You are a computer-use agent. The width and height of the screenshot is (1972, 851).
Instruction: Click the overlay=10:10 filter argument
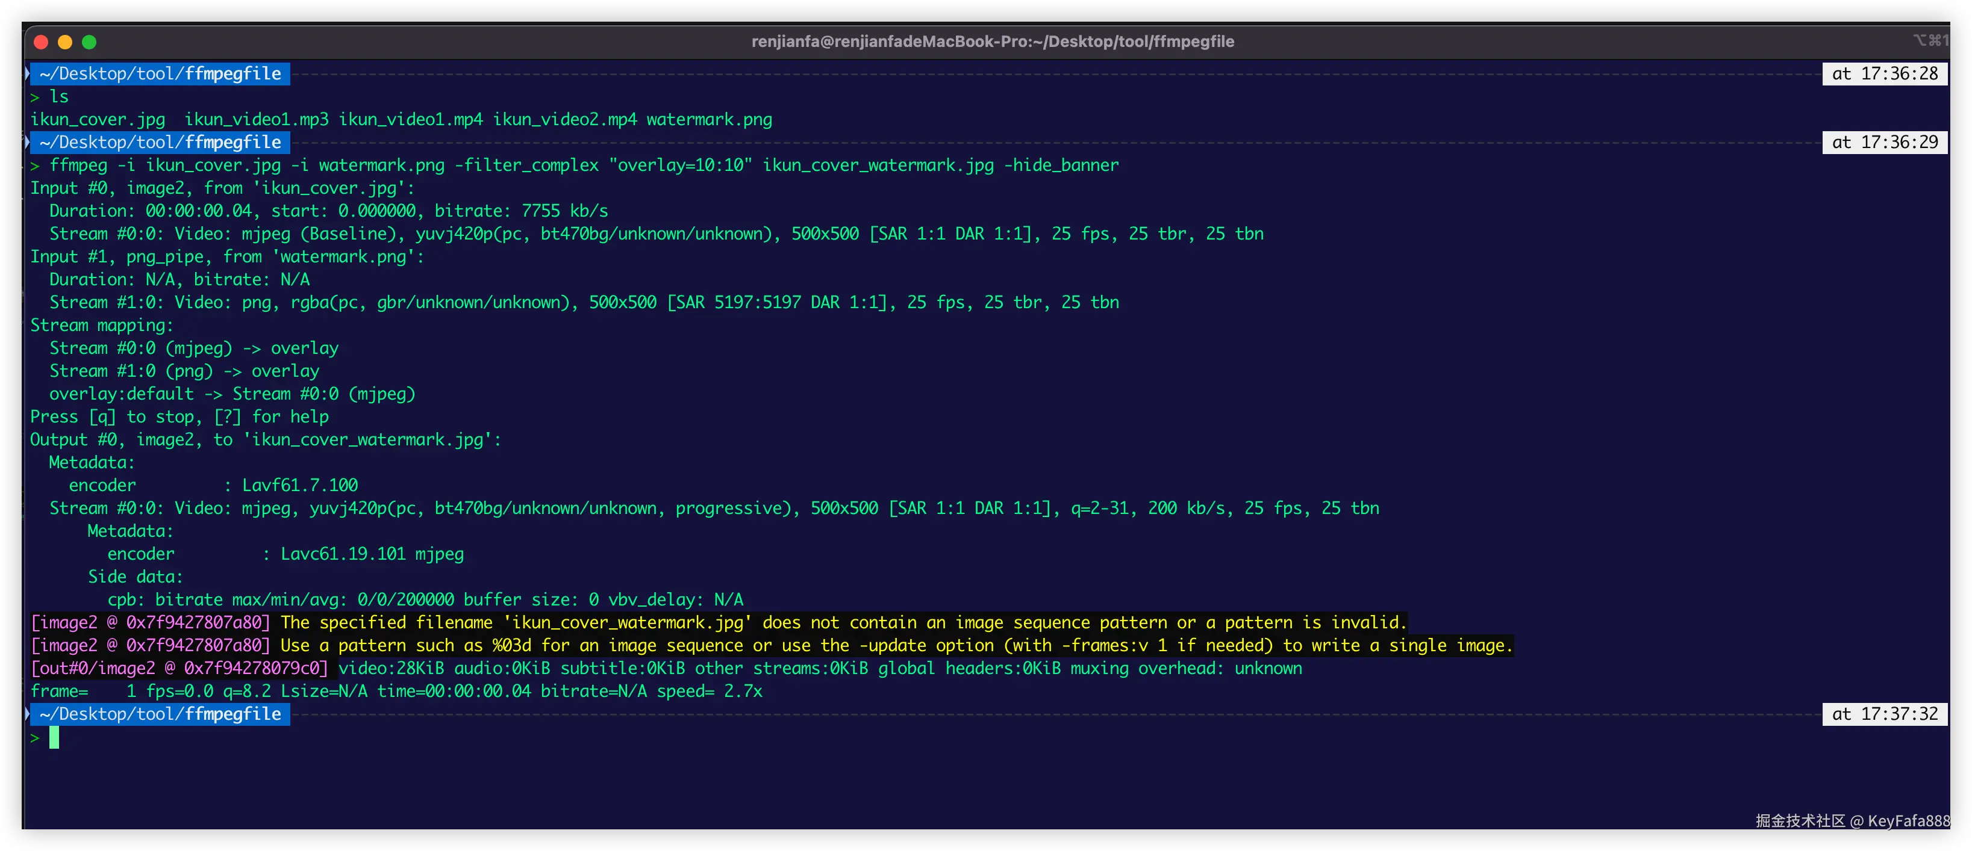[x=681, y=165]
